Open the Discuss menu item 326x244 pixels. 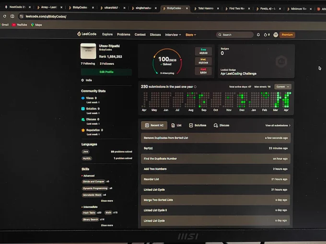(155, 34)
